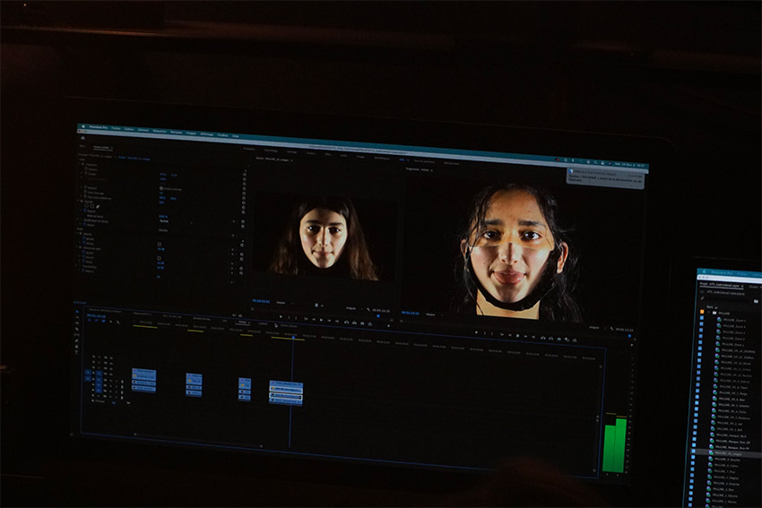The image size is (762, 508).
Task: Collapse the Volume audio effect group
Action: (x=77, y=233)
